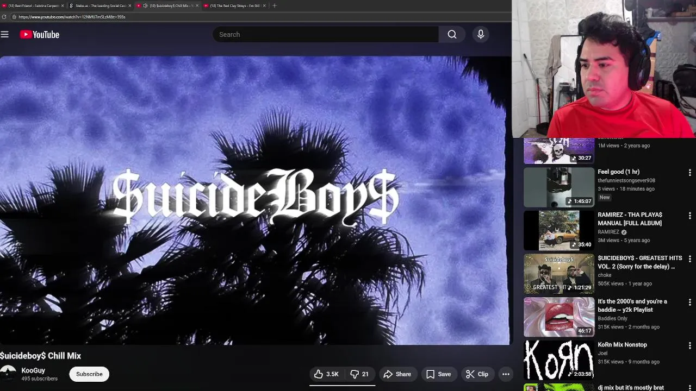Screen dimensions: 696x391
Task: Click the like count 3.5K
Action: click(x=332, y=374)
